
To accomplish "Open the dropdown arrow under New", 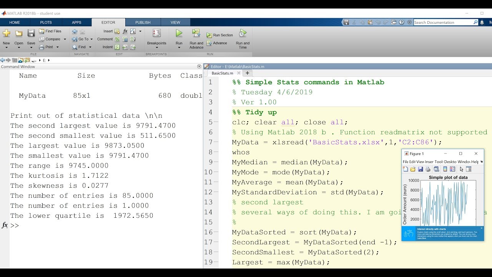I will pos(6,48).
